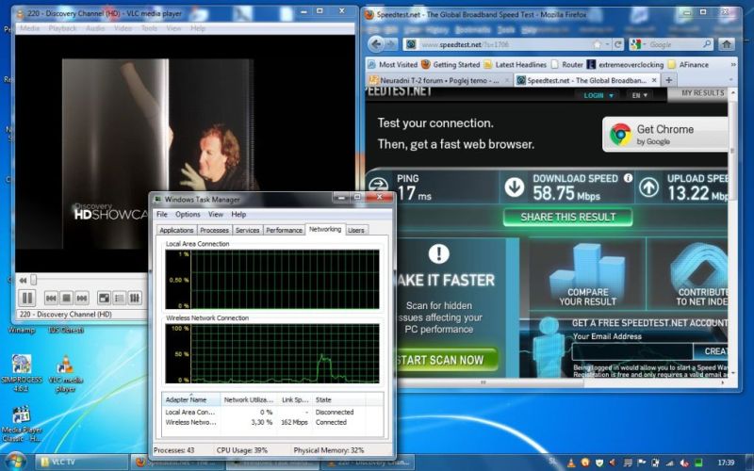This screenshot has width=754, height=471.
Task: Skip to next media in VLC
Action: (82, 298)
